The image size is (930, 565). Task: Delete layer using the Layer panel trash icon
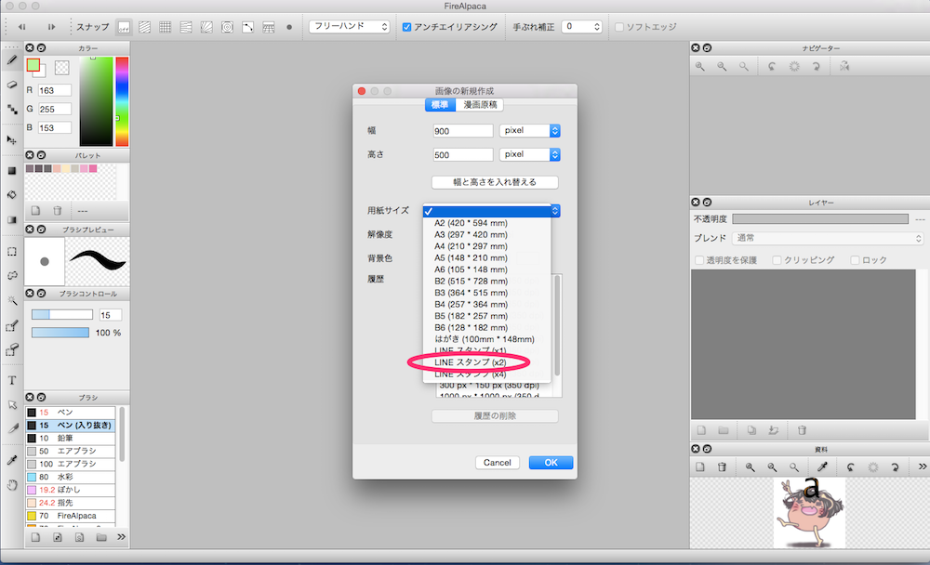click(802, 430)
